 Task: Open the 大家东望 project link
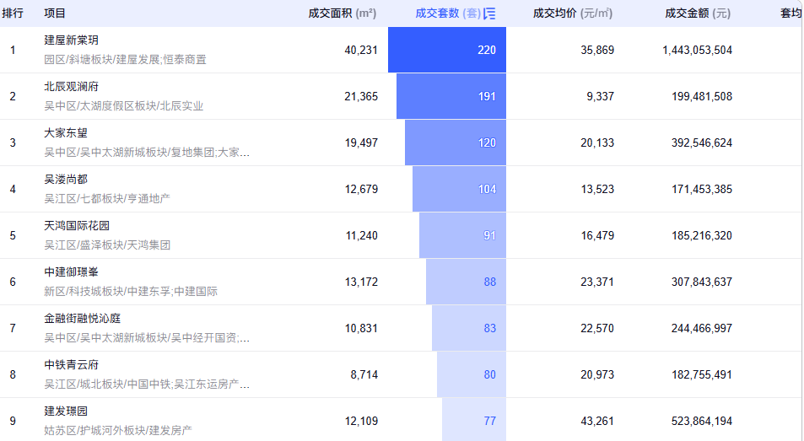(x=66, y=132)
